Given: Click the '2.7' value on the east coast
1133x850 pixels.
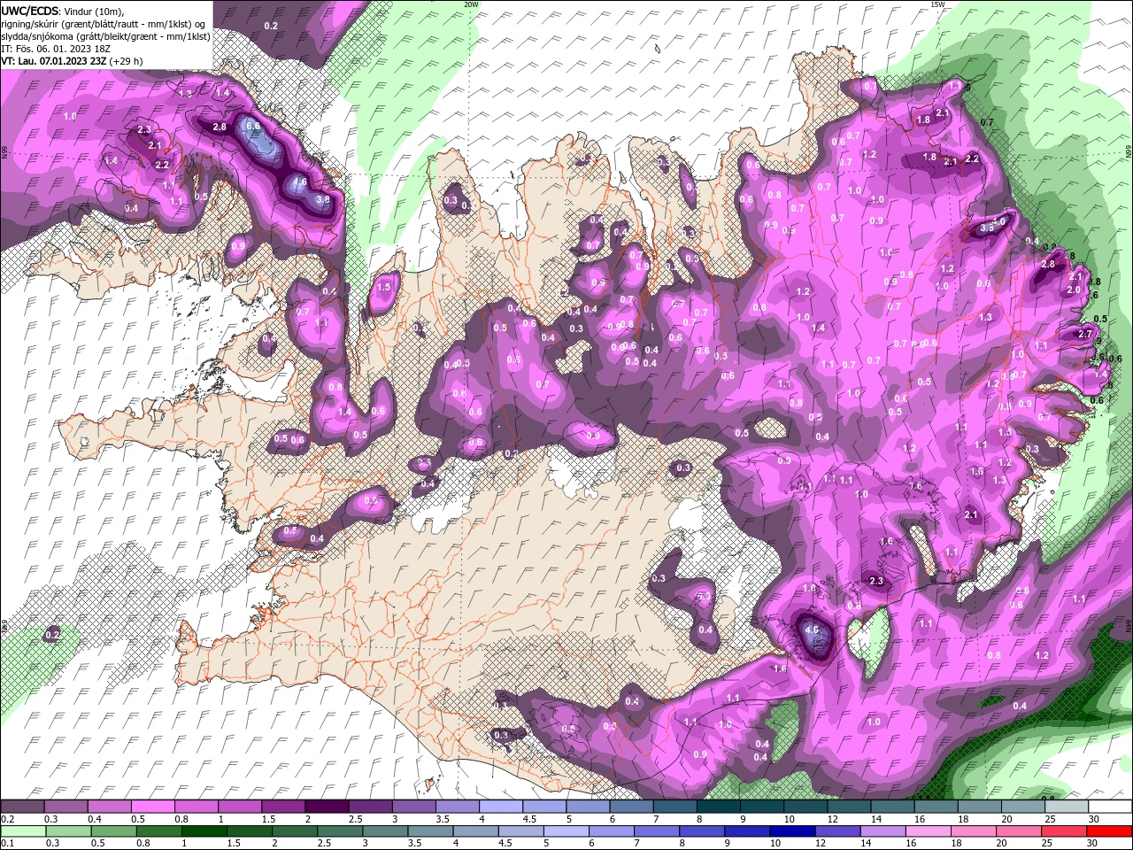Looking at the screenshot, I should coord(1085,334).
